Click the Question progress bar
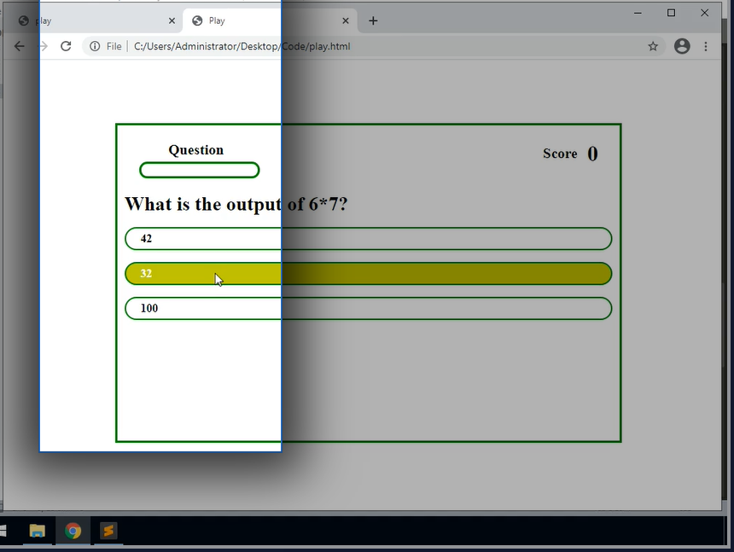This screenshot has height=552, width=734. coord(199,171)
